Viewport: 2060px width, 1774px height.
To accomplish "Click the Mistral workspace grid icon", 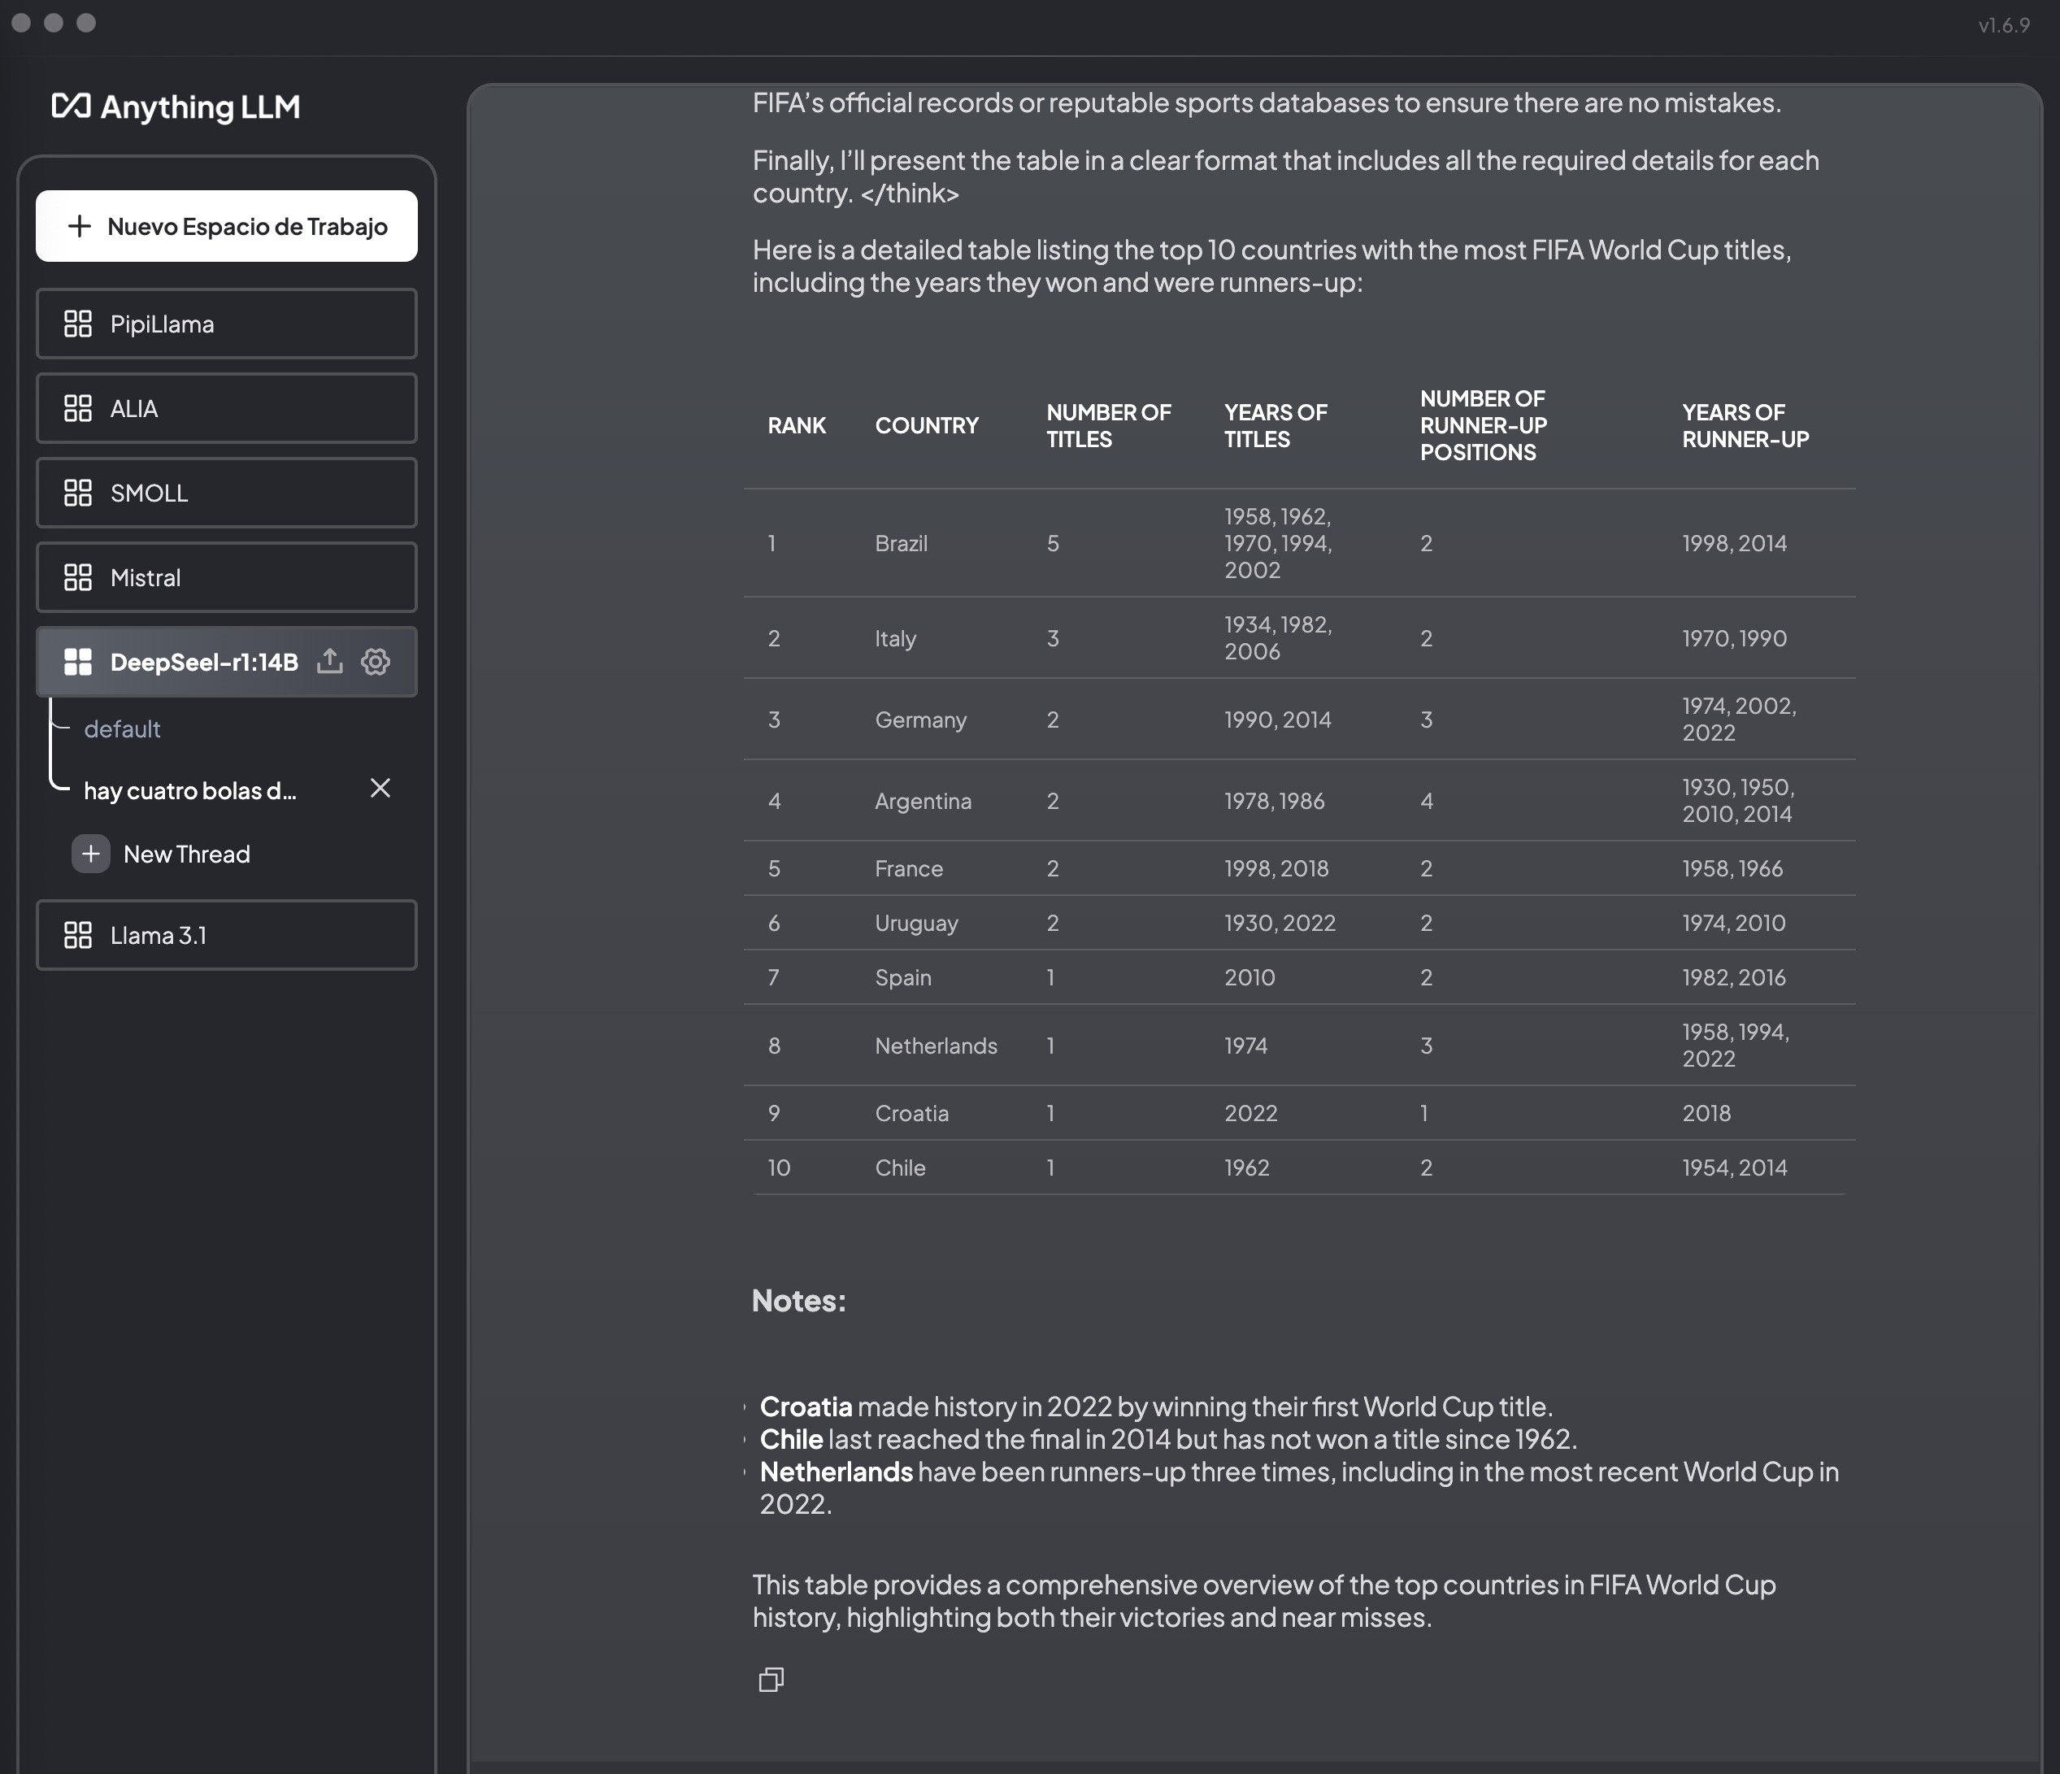I will [77, 578].
